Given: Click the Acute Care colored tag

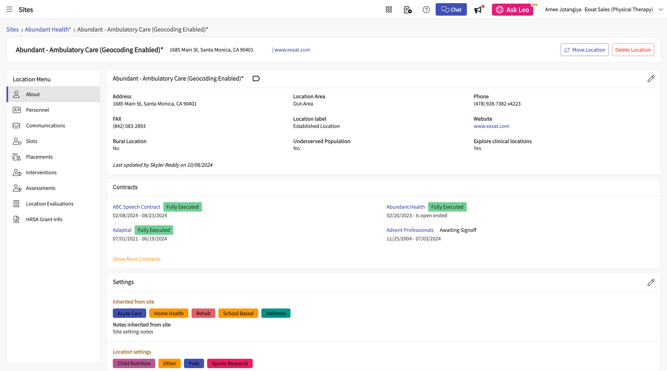Looking at the screenshot, I should tap(129, 313).
